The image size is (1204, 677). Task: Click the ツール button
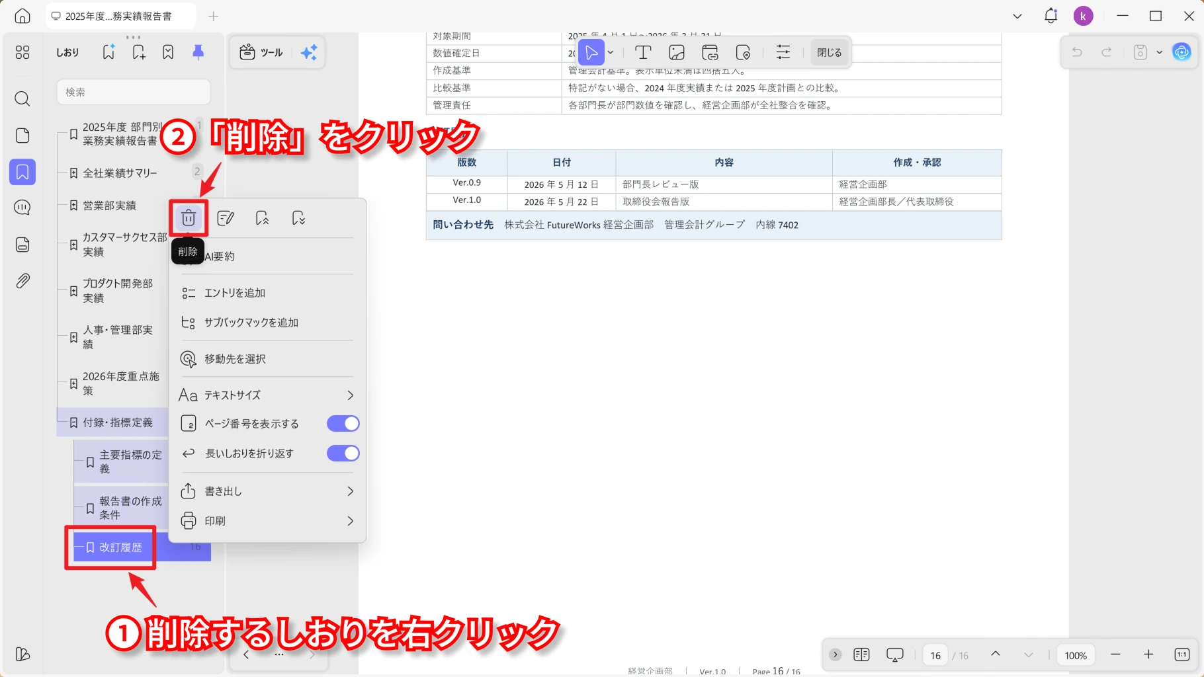point(261,52)
